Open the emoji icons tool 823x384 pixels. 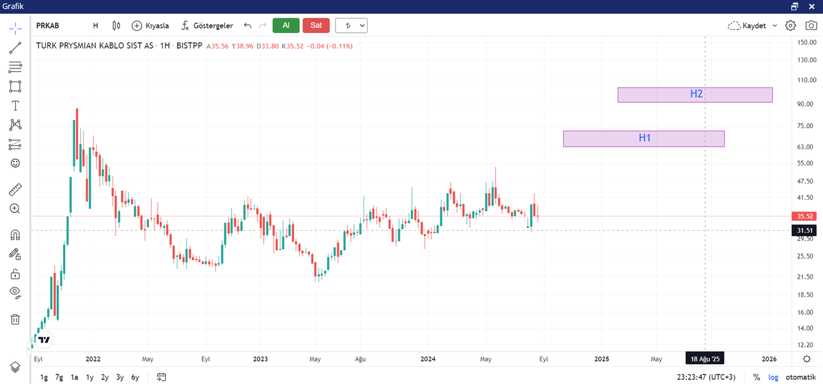point(15,164)
